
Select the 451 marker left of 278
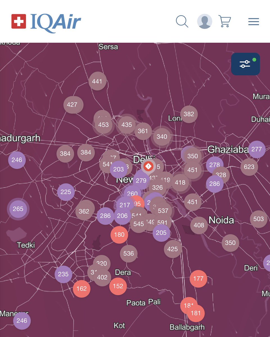(193, 170)
